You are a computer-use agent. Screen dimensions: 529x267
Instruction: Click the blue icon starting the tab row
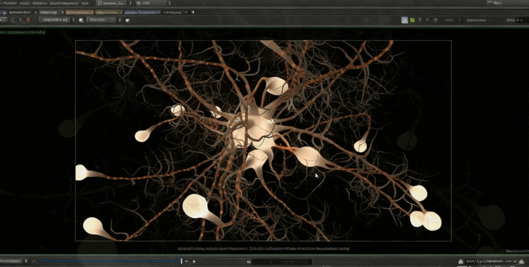pos(3,12)
